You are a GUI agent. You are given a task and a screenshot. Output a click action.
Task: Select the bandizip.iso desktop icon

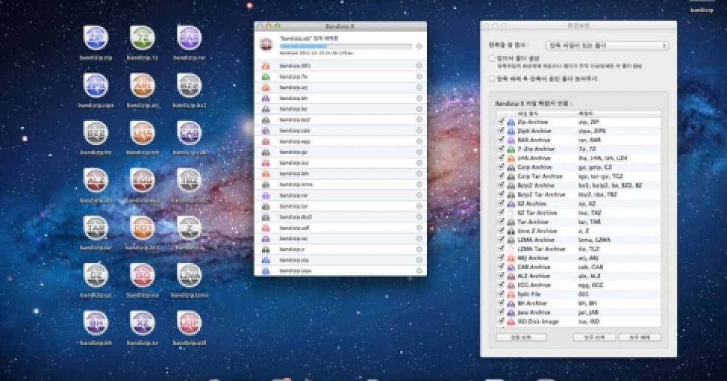click(142, 276)
